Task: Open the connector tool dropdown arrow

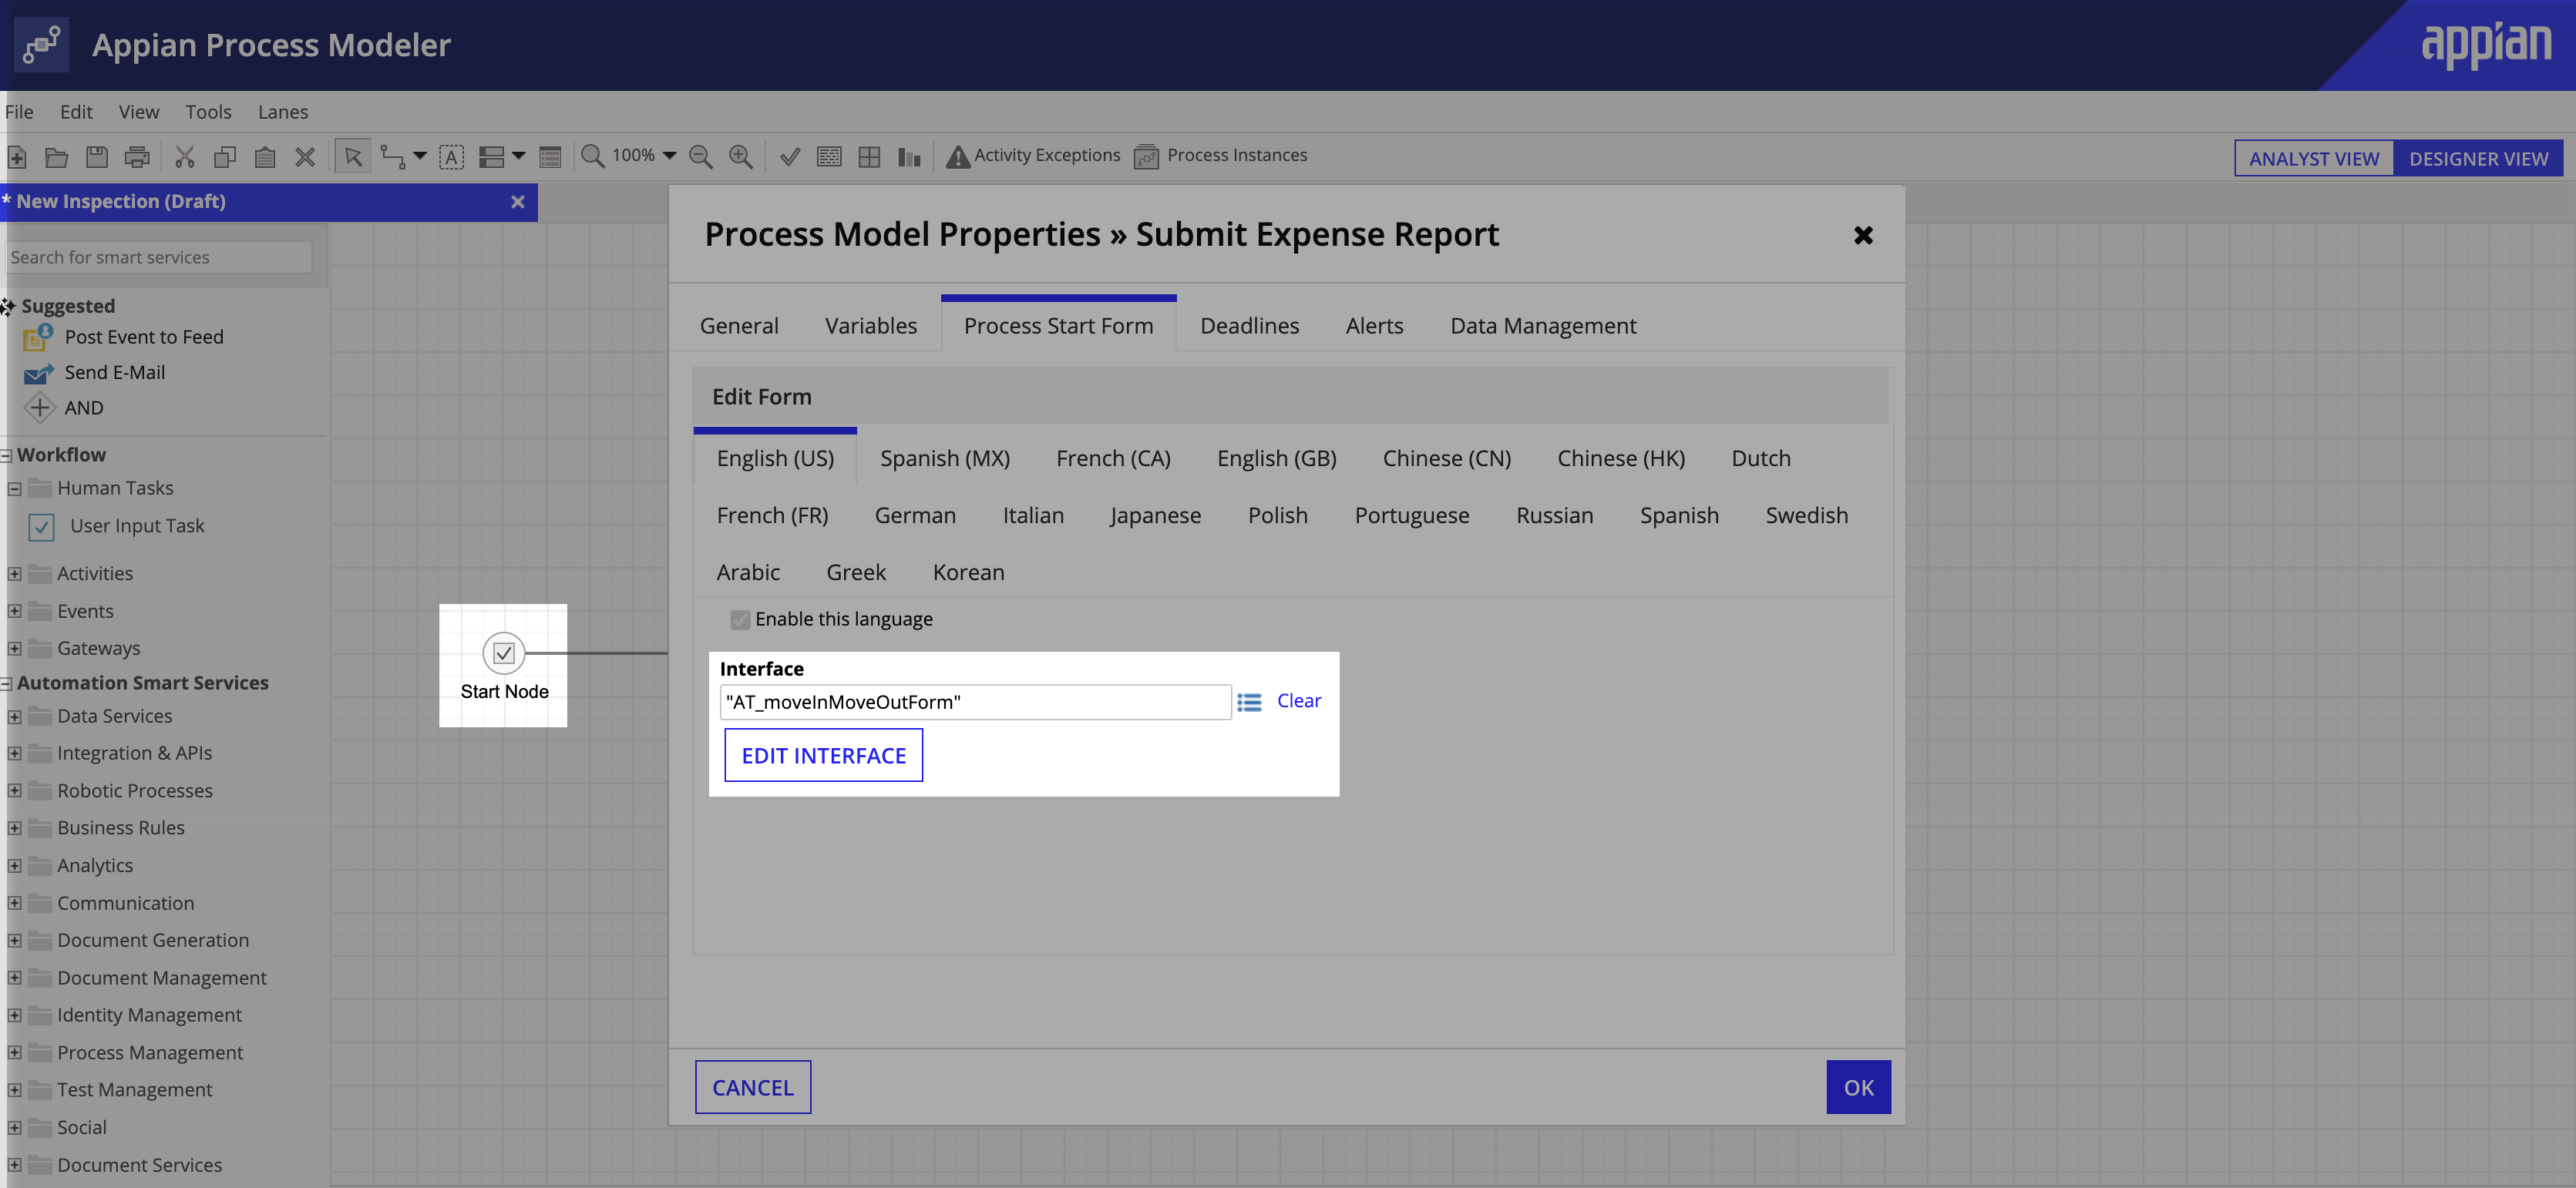Action: 420,156
